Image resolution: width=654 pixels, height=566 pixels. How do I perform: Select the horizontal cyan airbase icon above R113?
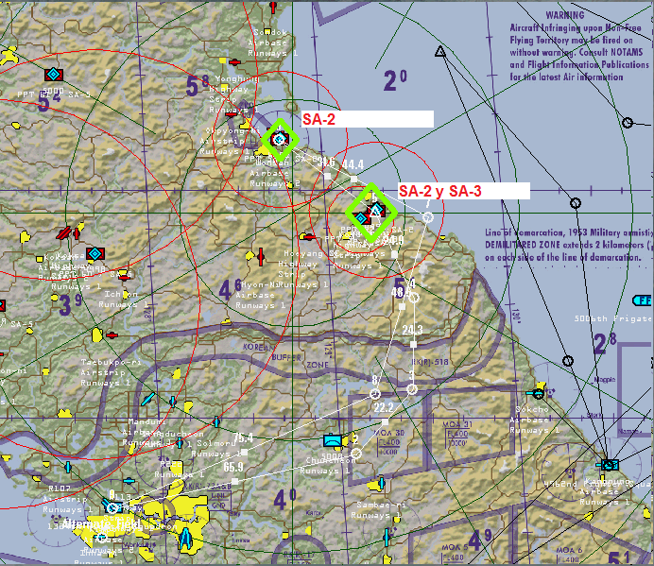tap(129, 481)
